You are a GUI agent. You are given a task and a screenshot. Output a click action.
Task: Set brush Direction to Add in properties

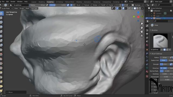tap(164, 68)
